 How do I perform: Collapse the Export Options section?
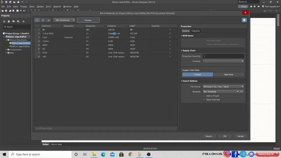pos(181,81)
